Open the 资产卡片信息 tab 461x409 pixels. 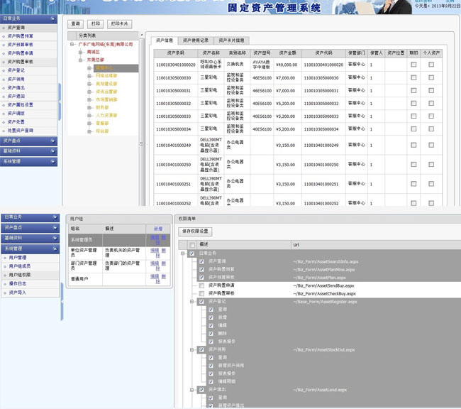tap(231, 40)
